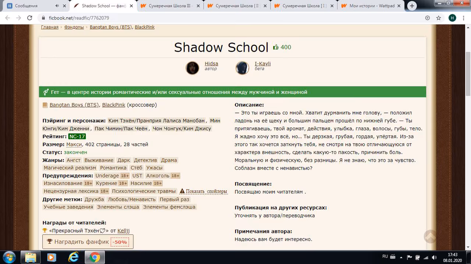This screenshot has width=471, height=264.
Task: Open media player icon in taskbar
Action: pyautogui.click(x=52, y=257)
